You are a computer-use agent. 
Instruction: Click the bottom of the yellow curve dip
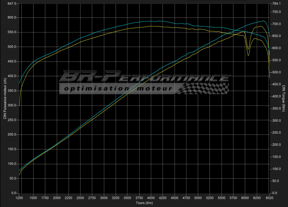(x=248, y=55)
